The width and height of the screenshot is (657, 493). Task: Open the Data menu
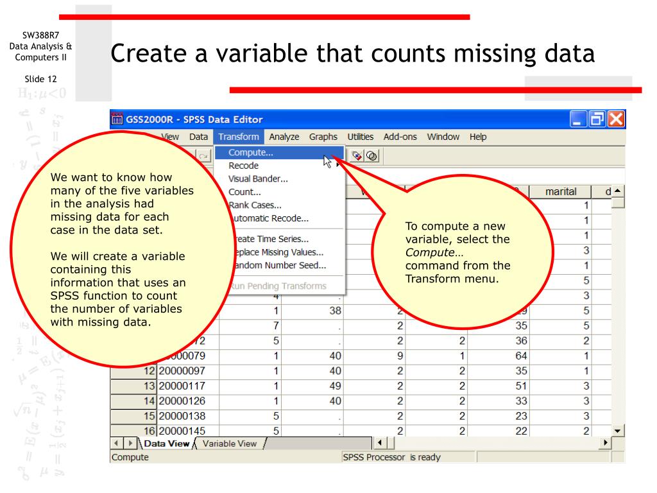point(198,137)
